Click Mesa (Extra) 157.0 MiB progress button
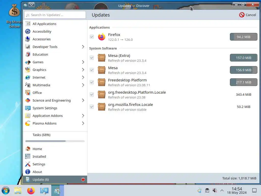This screenshot has width=261, height=196. tap(243, 58)
